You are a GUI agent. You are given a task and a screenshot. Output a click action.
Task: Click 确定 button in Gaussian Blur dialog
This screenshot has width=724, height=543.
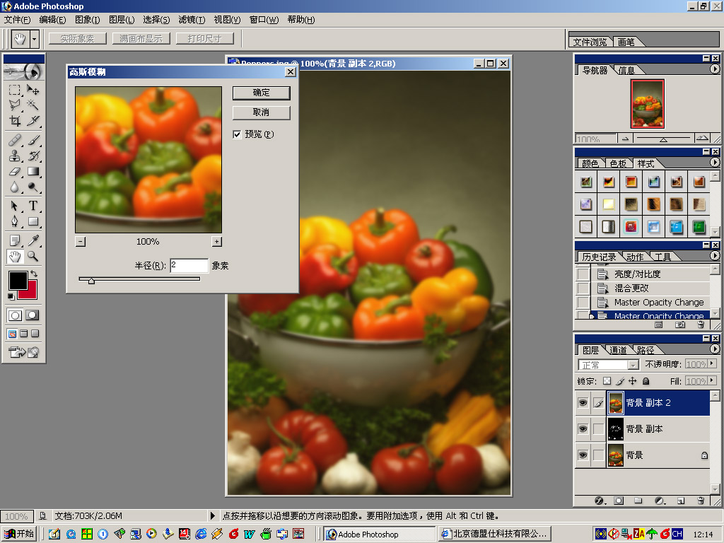click(262, 93)
